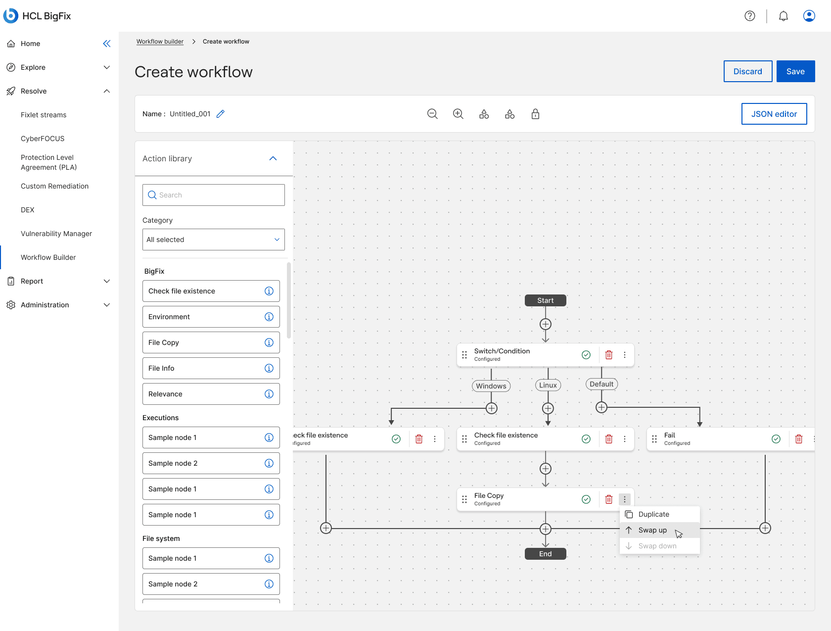Select the Windows branch label
This screenshot has width=831, height=631.
pyautogui.click(x=491, y=386)
